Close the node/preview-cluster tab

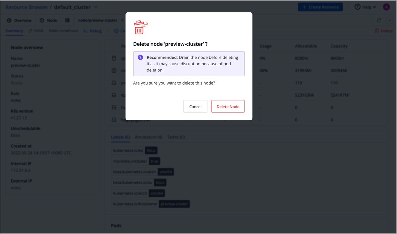click(122, 20)
